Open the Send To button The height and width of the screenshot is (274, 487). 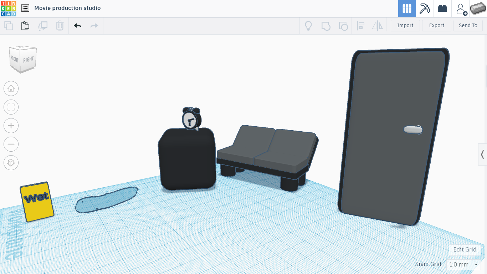(468, 26)
